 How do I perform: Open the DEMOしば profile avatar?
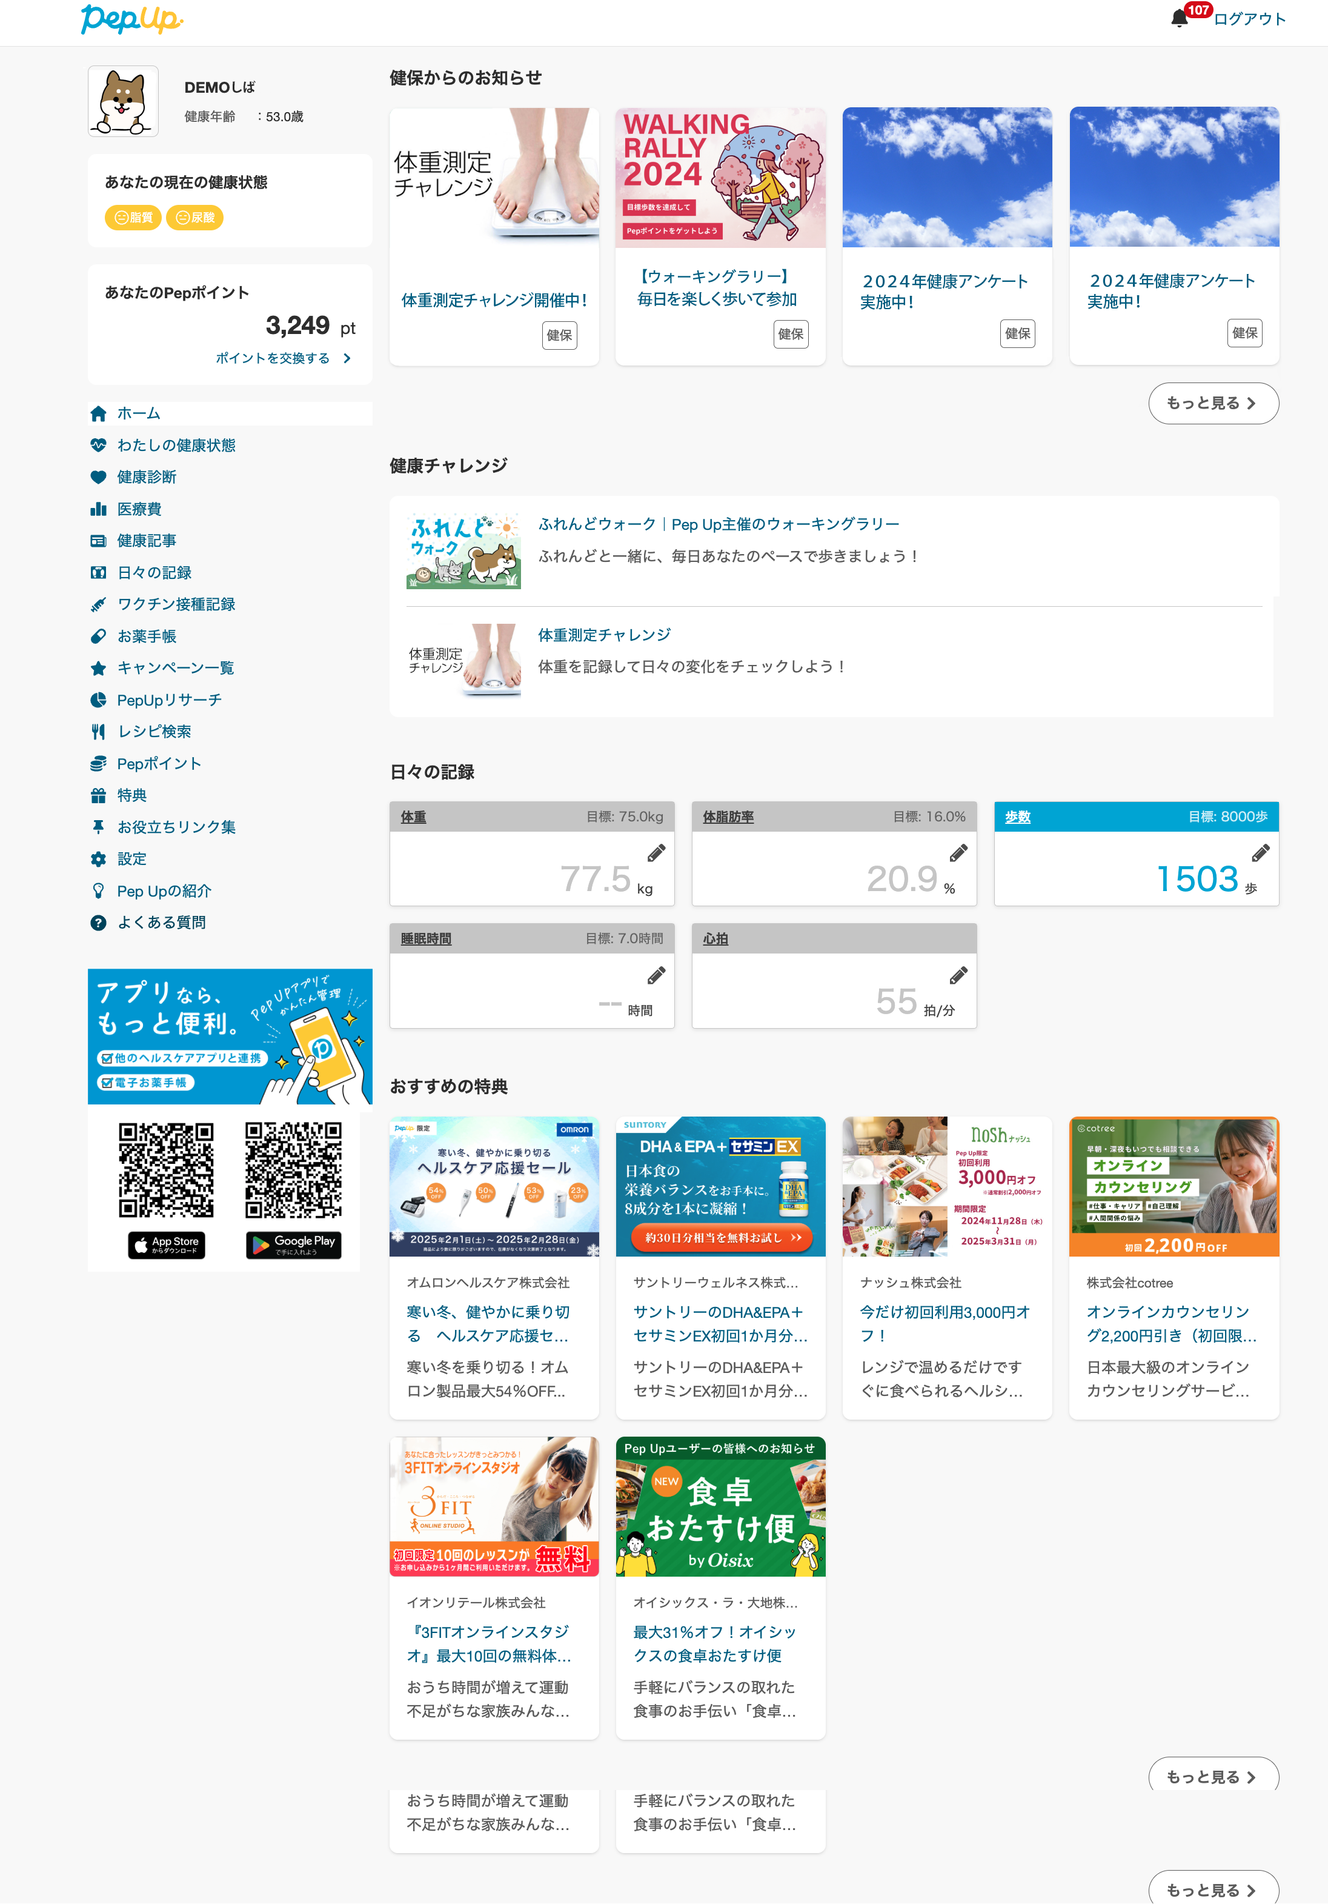pos(124,101)
